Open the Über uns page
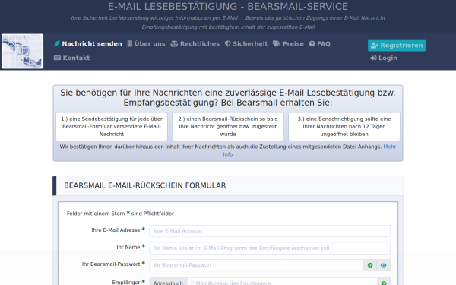 coord(146,43)
